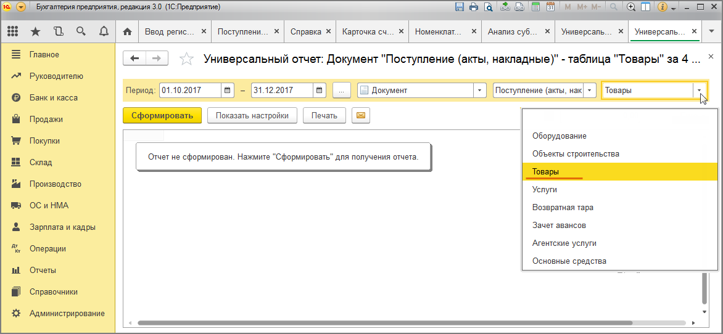The width and height of the screenshot is (723, 334).
Task: Open print preview icon
Action: click(488, 7)
